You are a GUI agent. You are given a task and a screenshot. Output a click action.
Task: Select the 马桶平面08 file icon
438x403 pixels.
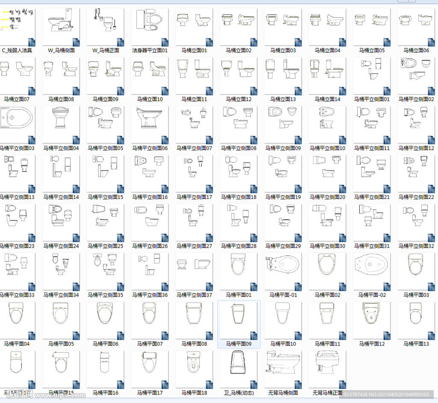tap(195, 320)
